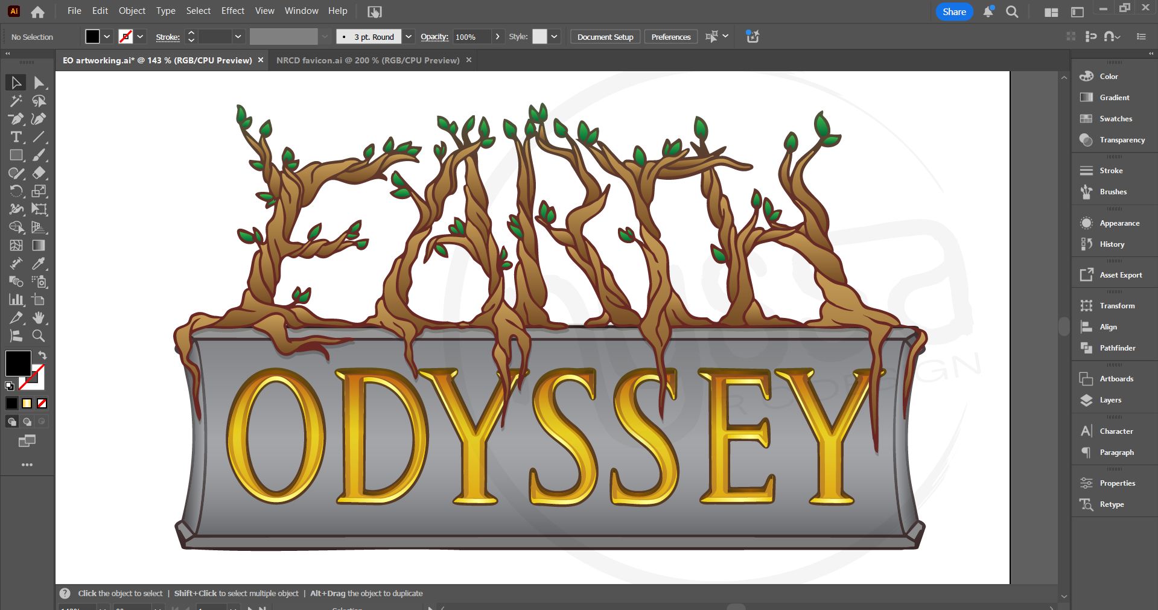Image resolution: width=1158 pixels, height=610 pixels.
Task: Expand the stroke color dropdown arrow
Action: click(x=139, y=36)
